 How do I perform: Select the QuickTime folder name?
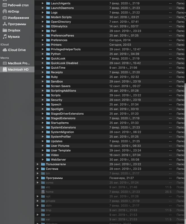tap(58, 67)
